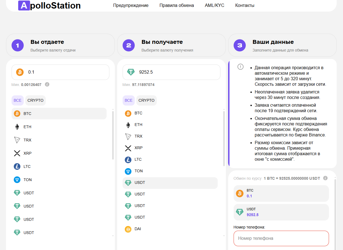Viewport: 343px width, 250px height.
Task: Select the highlighted USDT row in the receive list
Action: coord(170,183)
